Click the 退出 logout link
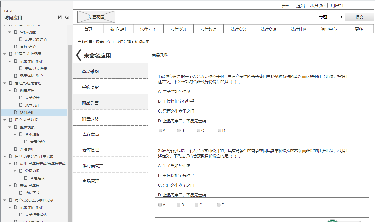This screenshot has height=222, width=375. coord(300,6)
